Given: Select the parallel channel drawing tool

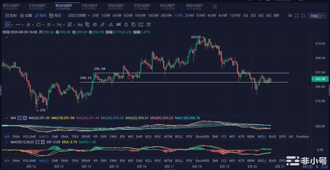Looking at the screenshot, I should point(28,25).
